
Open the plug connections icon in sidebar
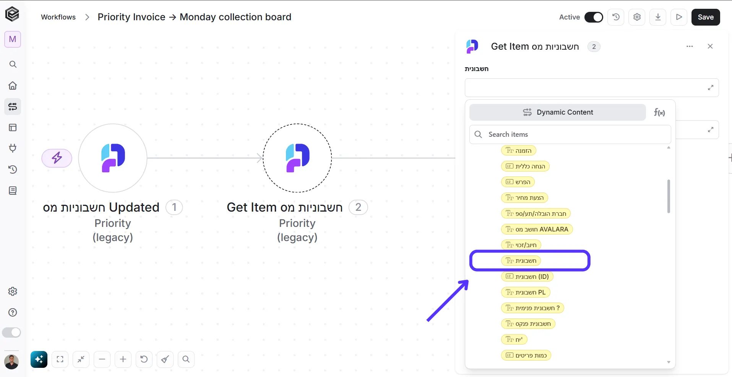coord(13,148)
